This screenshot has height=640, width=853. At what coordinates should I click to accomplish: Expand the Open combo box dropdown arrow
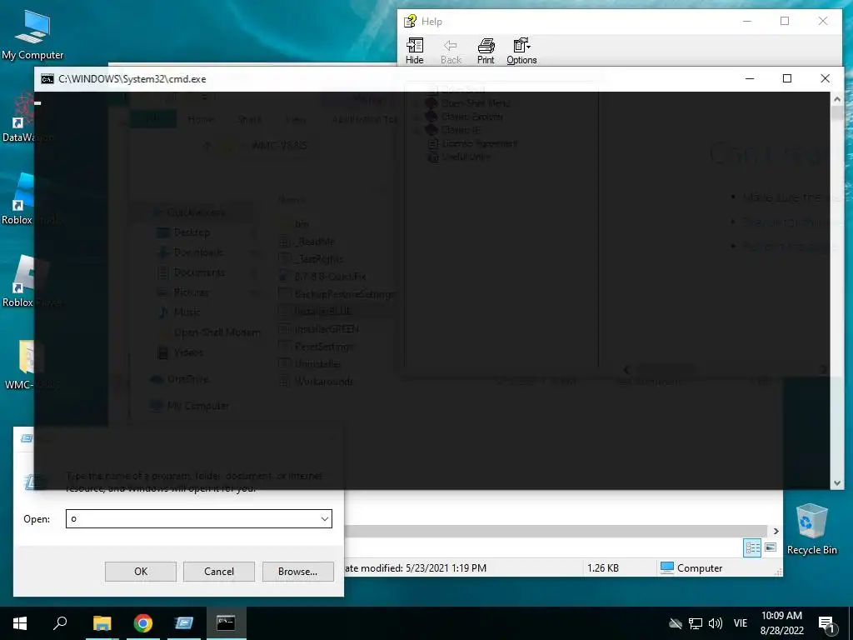(x=325, y=518)
